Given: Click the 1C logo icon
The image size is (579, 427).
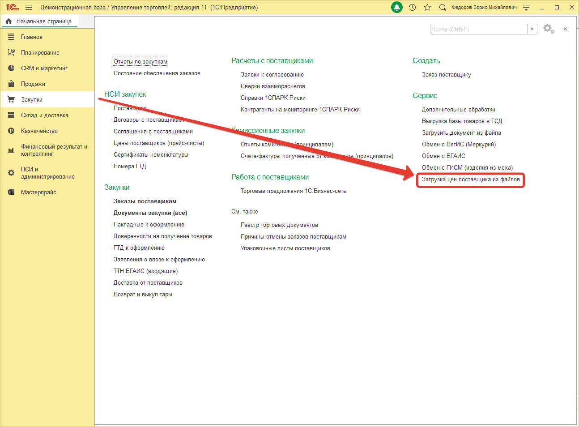Looking at the screenshot, I should click(x=13, y=7).
